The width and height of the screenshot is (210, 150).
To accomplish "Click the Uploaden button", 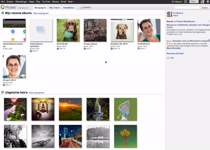I will tap(86, 7).
